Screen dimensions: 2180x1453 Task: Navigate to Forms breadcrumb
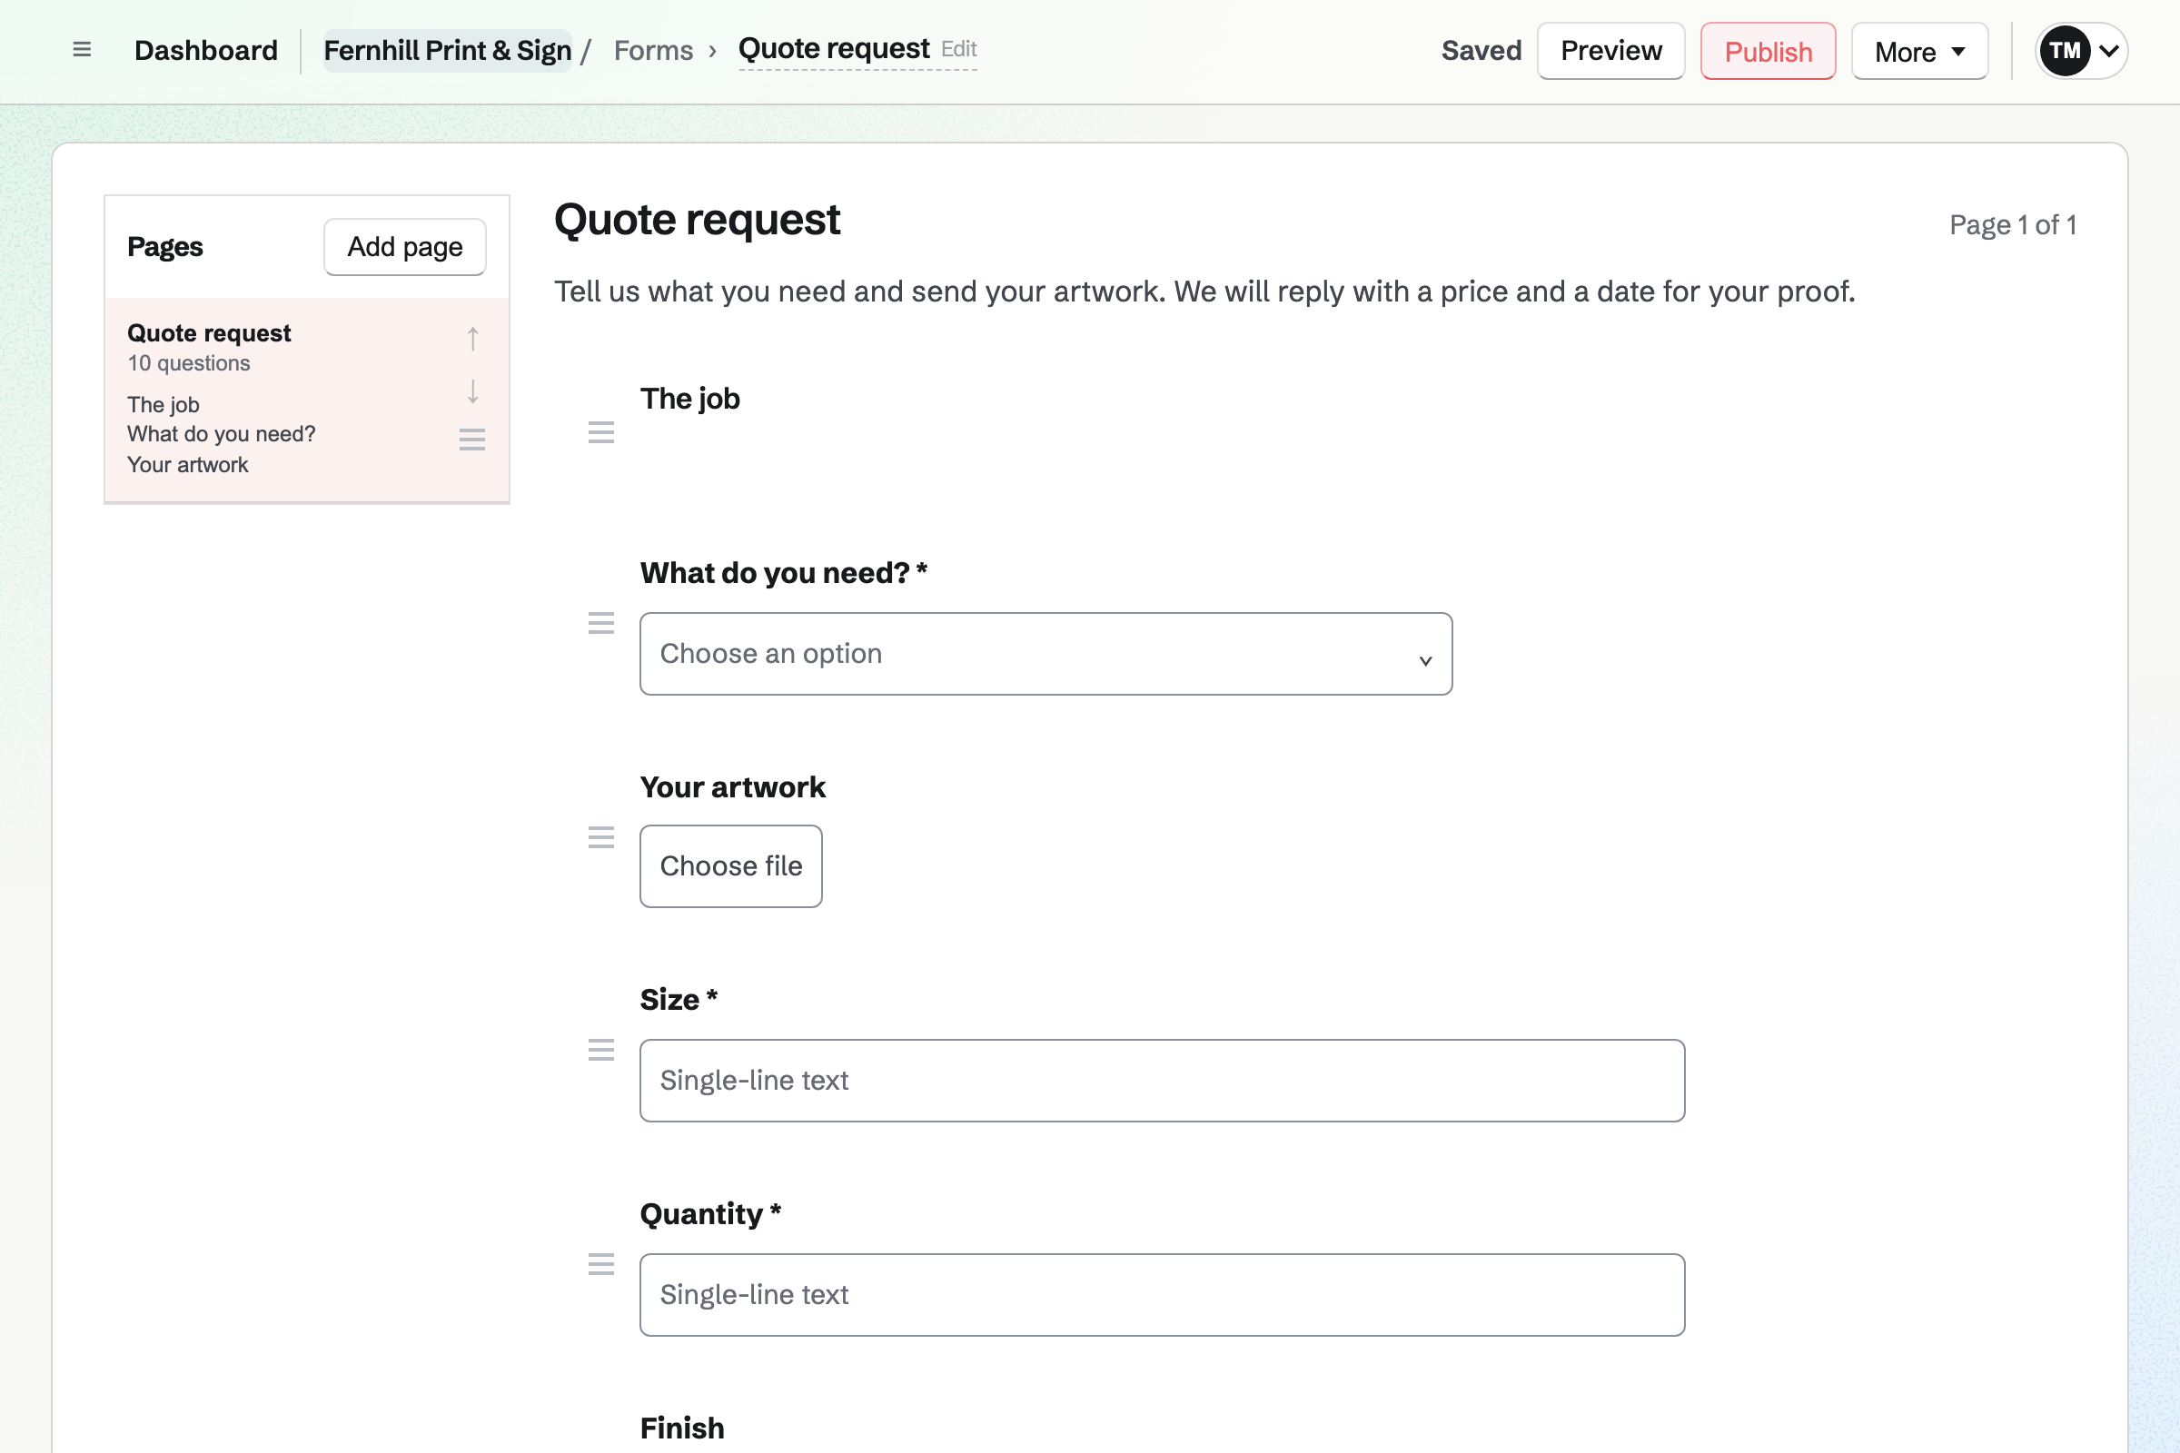653,50
